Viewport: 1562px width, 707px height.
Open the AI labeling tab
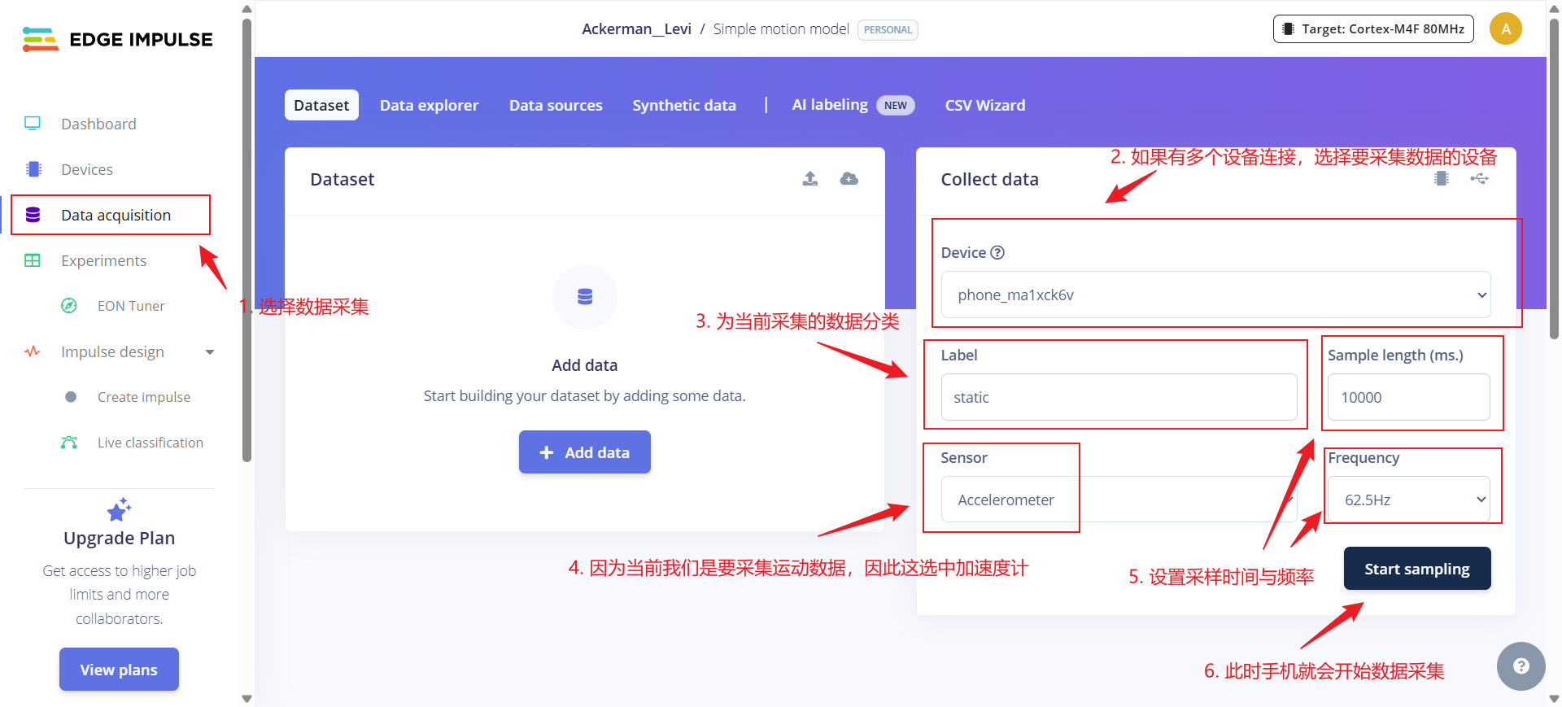tap(853, 105)
